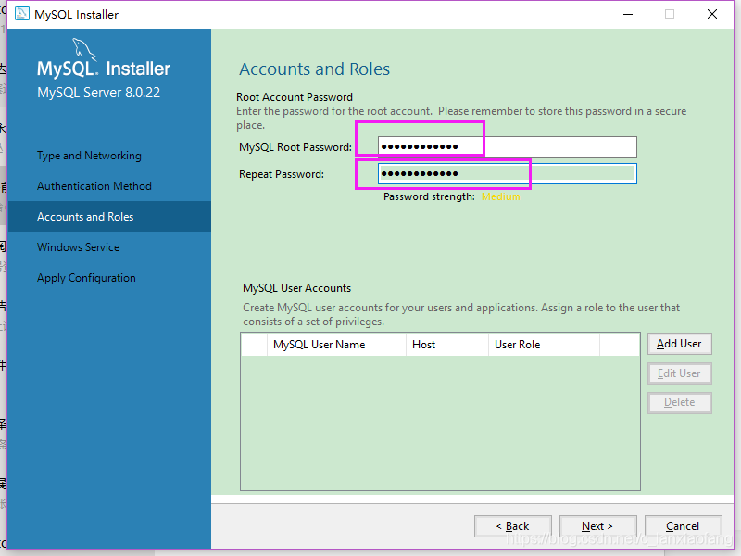The height and width of the screenshot is (556, 741).
Task: Proceed by clicking Next
Action: (597, 526)
